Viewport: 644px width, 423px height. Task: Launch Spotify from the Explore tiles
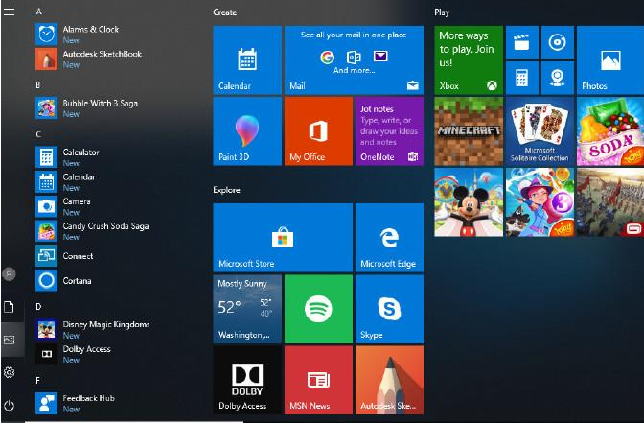coord(318,309)
